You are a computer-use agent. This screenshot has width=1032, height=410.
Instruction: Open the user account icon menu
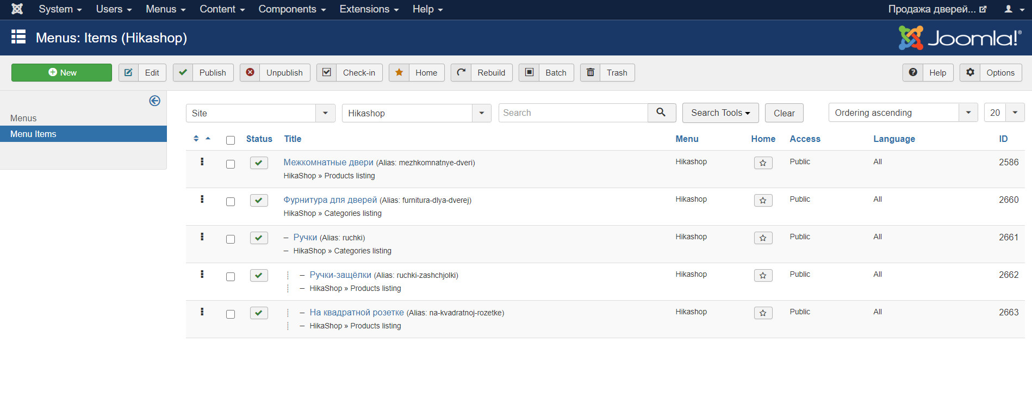click(x=1011, y=9)
